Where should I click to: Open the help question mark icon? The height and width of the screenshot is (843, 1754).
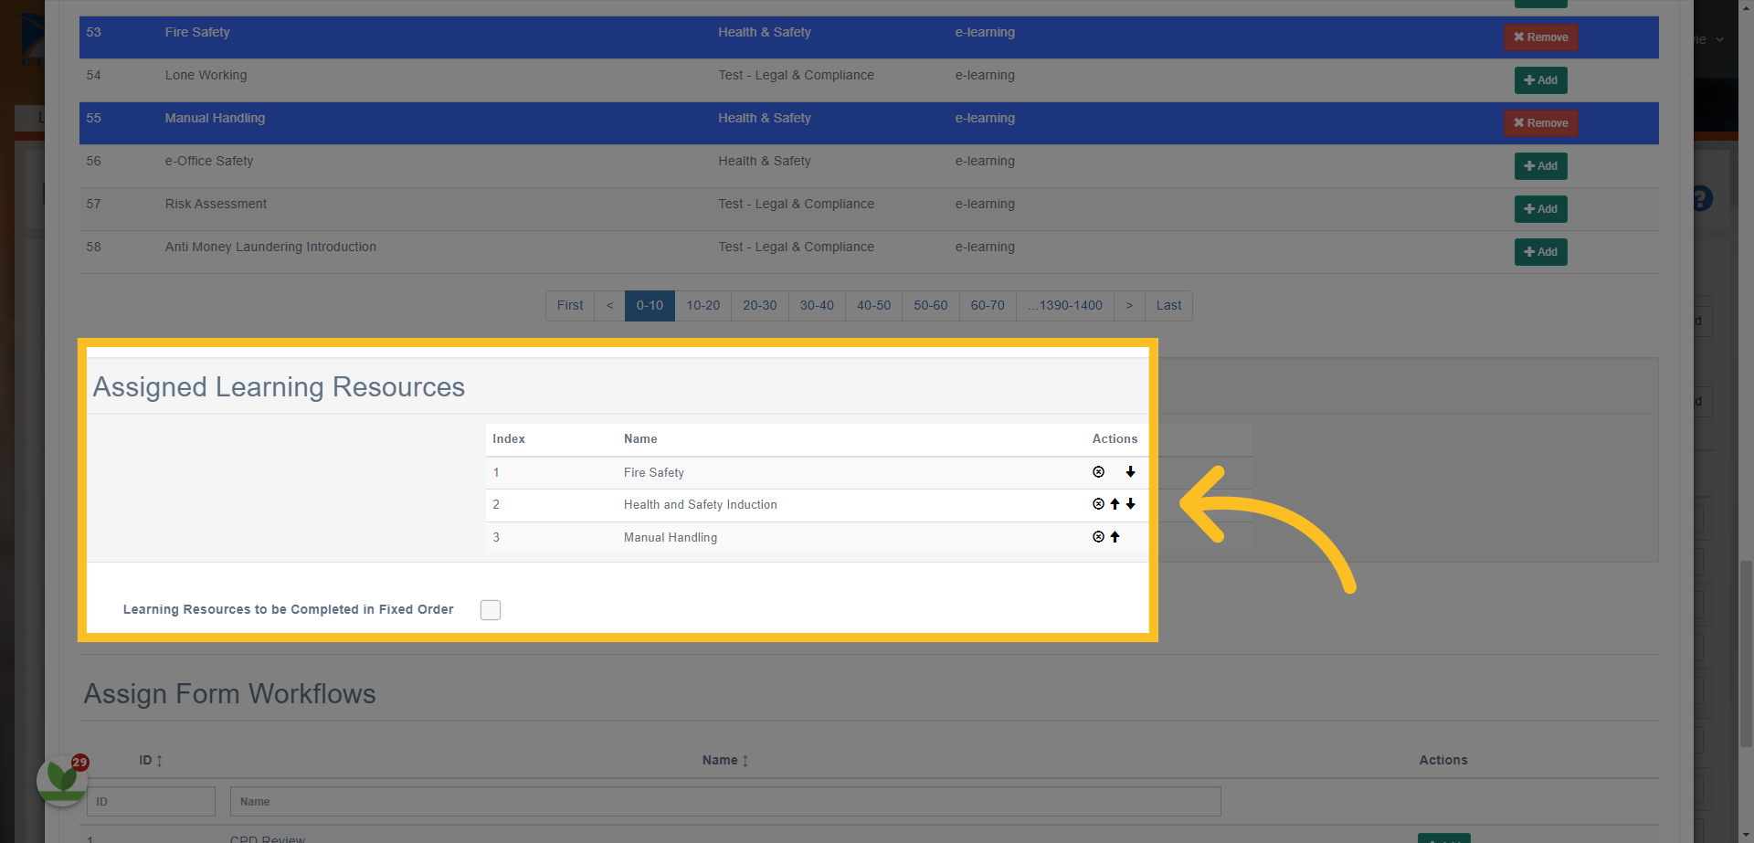click(1701, 198)
